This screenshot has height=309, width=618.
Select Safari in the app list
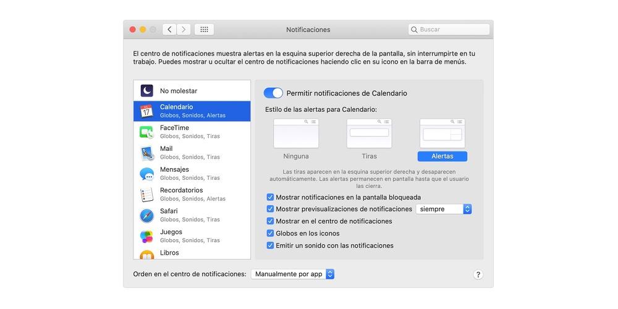192,216
